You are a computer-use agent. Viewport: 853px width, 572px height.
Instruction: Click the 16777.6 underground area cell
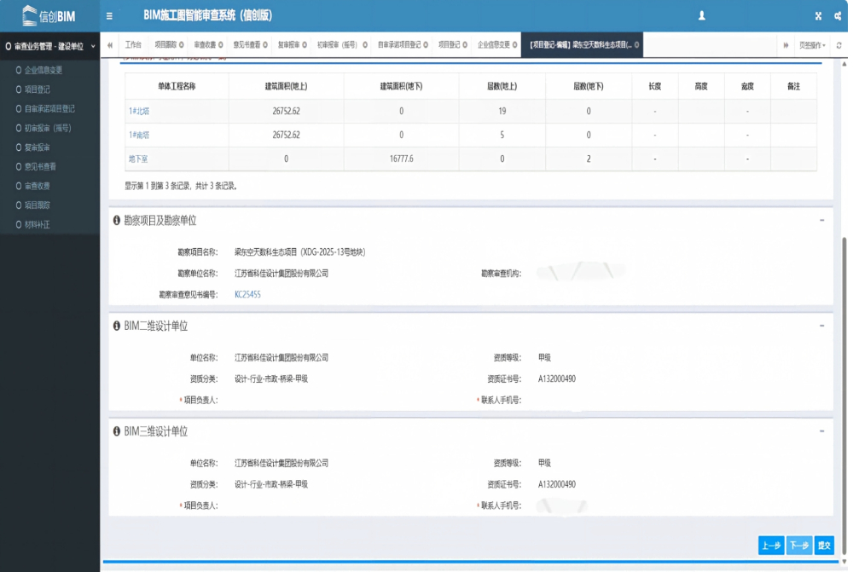point(402,159)
